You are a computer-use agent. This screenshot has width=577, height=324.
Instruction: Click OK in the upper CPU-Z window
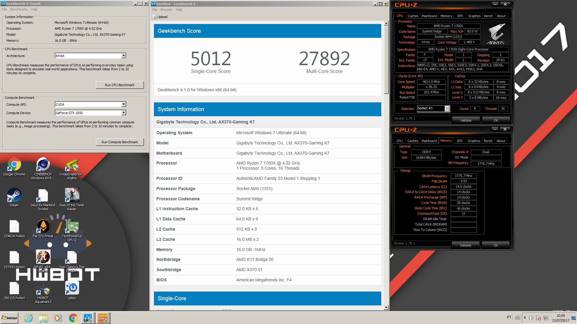tap(496, 120)
